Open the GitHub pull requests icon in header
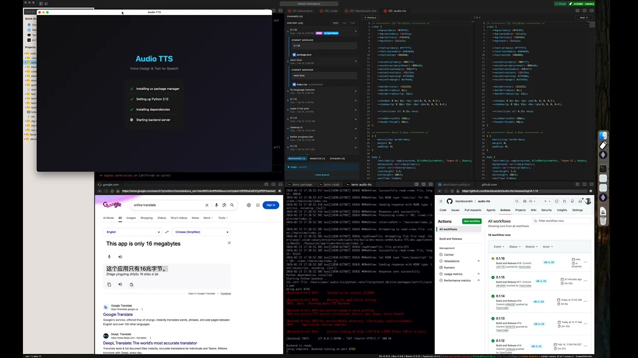This screenshot has width=638, height=358. tap(564, 201)
